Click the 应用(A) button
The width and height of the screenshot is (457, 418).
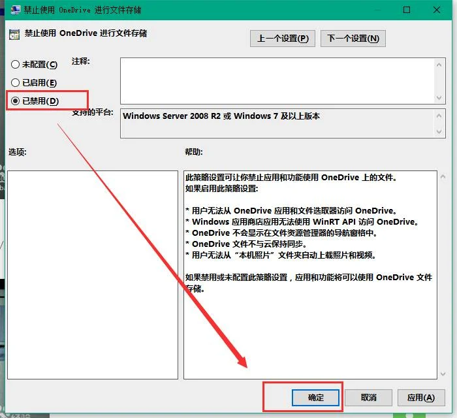(421, 398)
